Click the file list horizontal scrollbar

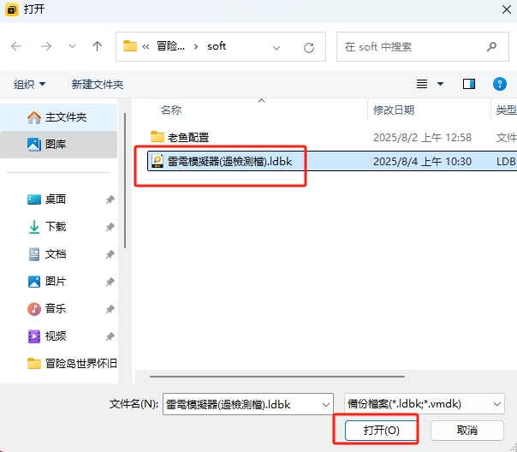point(277,376)
